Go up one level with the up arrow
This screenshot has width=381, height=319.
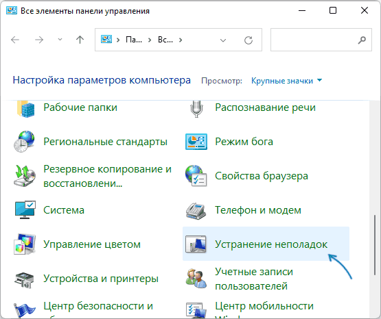(x=80, y=40)
